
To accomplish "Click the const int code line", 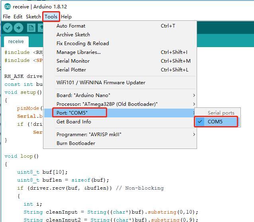I will (x=23, y=84).
